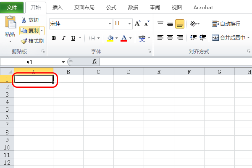Click the text orientation icon

tap(193, 24)
